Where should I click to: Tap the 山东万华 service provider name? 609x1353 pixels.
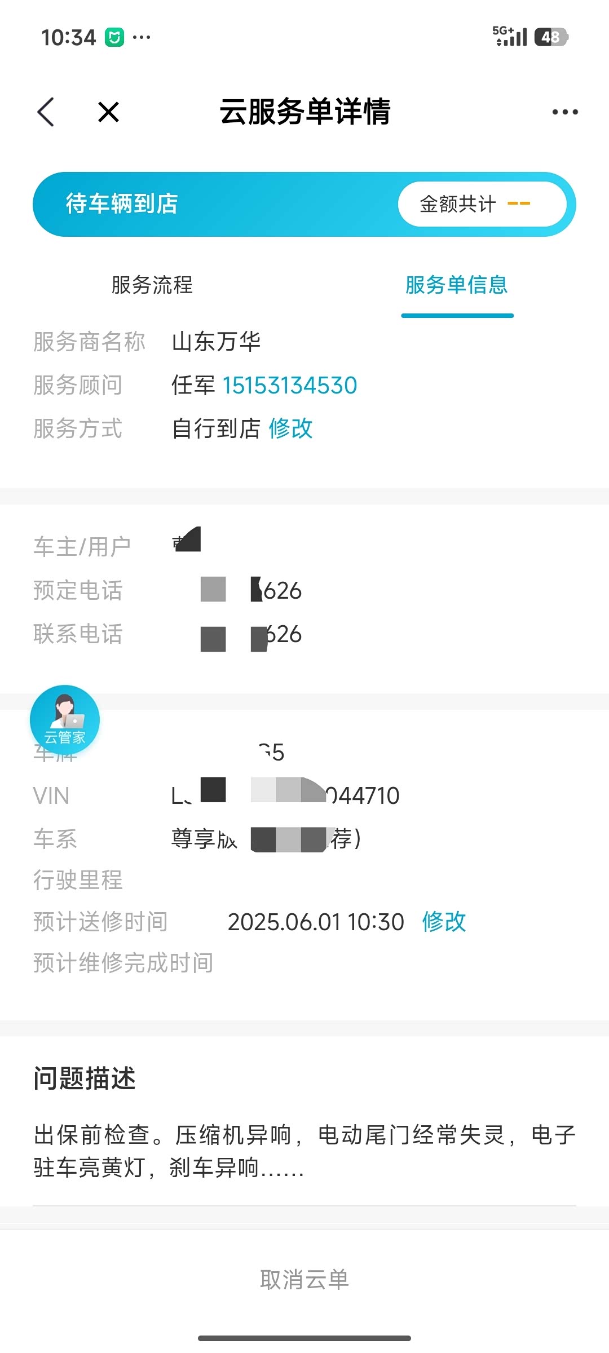(216, 342)
